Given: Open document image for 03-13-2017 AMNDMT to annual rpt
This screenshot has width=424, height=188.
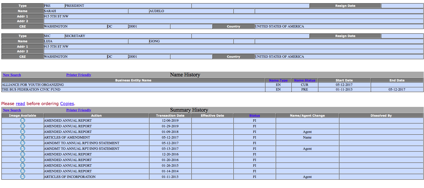Looking at the screenshot, I should tap(22, 149).
